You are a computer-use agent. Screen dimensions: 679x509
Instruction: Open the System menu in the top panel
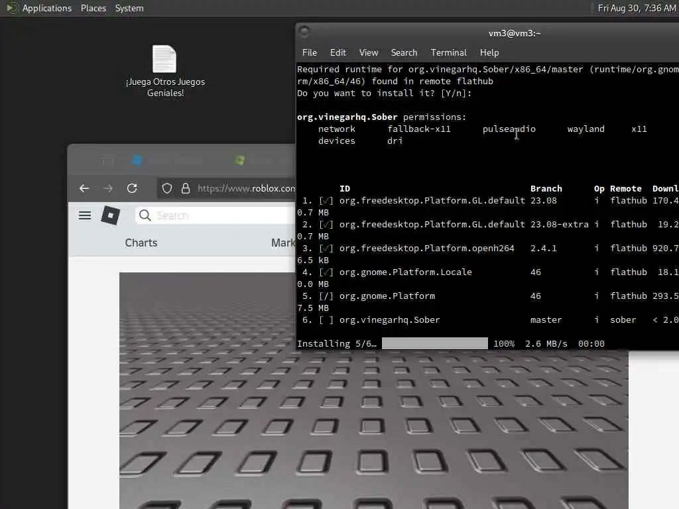129,8
